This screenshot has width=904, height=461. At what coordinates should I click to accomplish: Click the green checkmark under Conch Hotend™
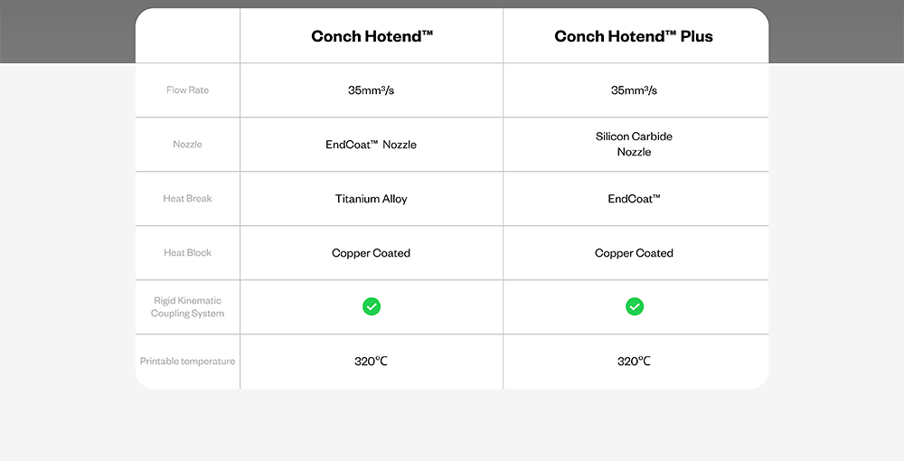[x=372, y=307]
